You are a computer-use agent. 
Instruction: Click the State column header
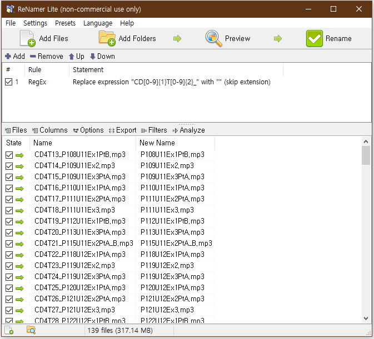click(x=16, y=143)
